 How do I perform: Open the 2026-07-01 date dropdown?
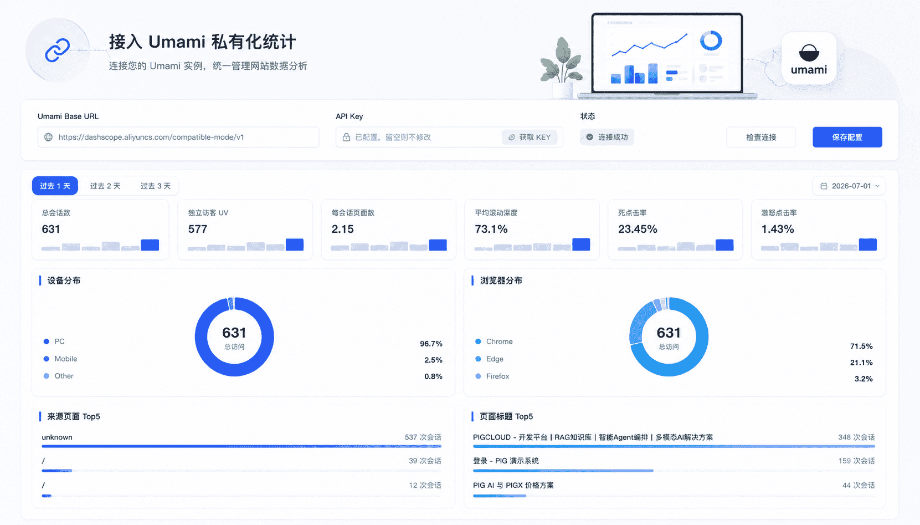849,186
